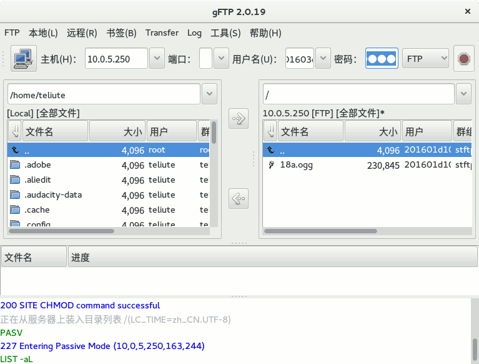Open the Transfer menu
Image resolution: width=479 pixels, height=364 pixels.
pyautogui.click(x=162, y=33)
